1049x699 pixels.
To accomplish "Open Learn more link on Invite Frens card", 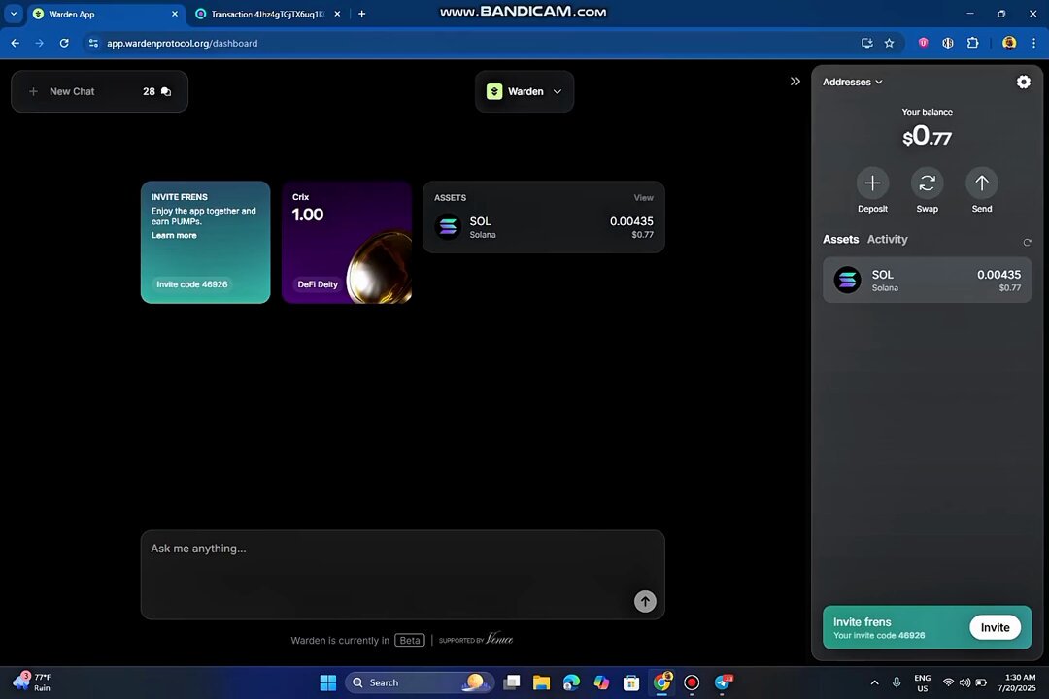I will 173,235.
